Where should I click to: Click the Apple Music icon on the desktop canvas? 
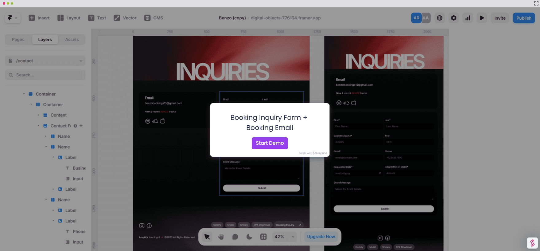(x=162, y=121)
